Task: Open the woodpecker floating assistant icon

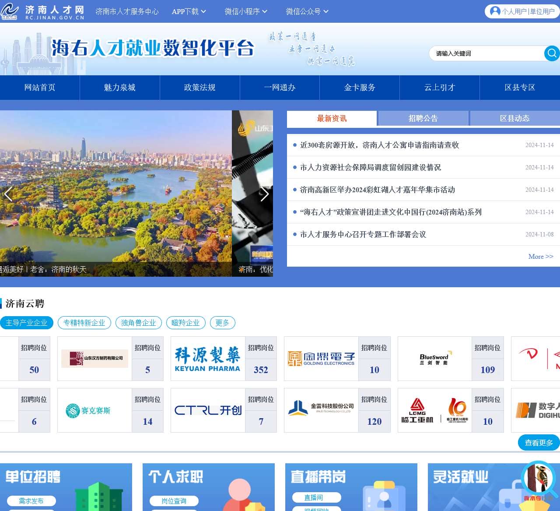Action: pos(538,481)
